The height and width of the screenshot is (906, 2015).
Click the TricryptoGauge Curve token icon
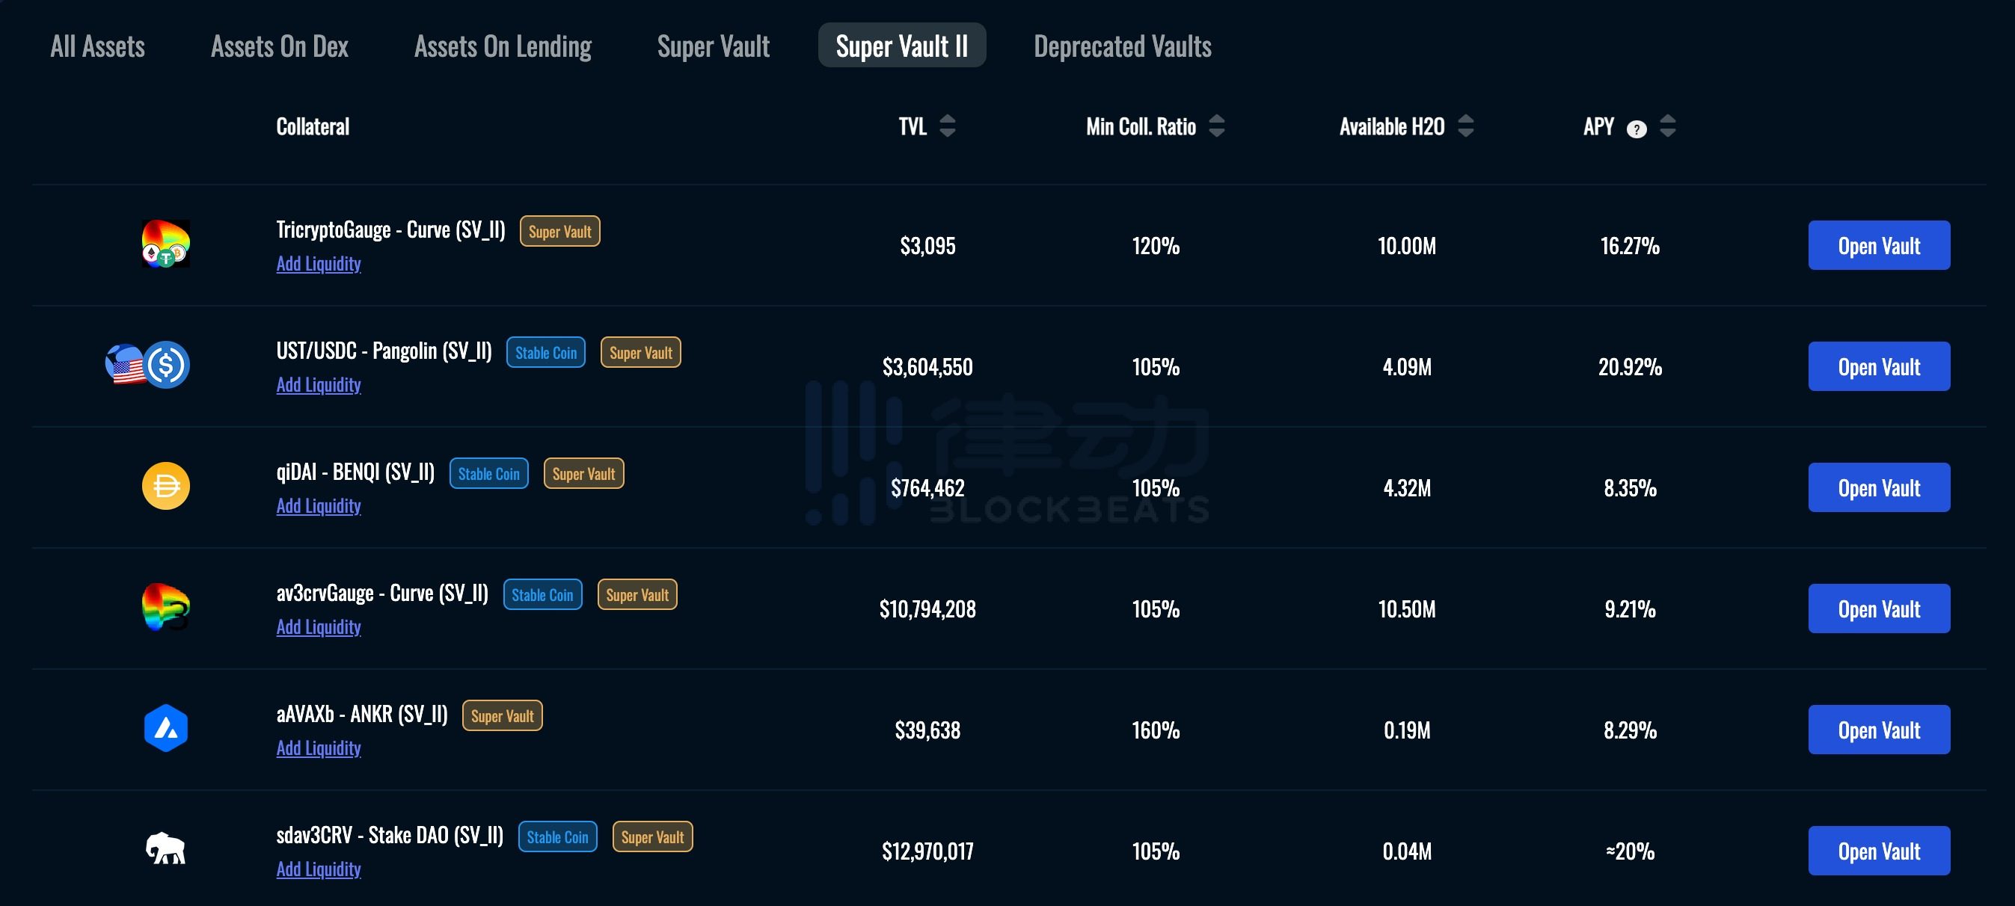click(x=165, y=244)
